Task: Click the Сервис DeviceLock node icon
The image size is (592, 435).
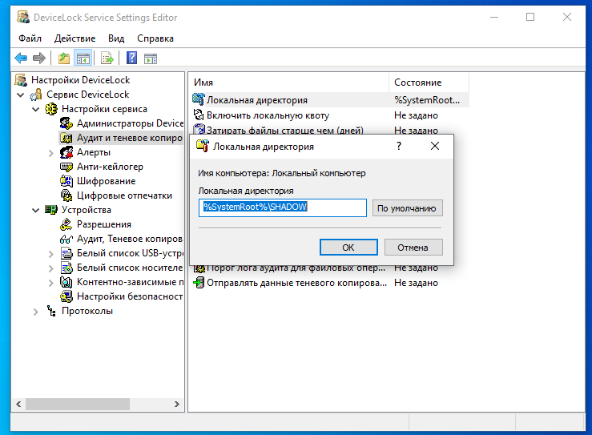Action: [x=36, y=95]
